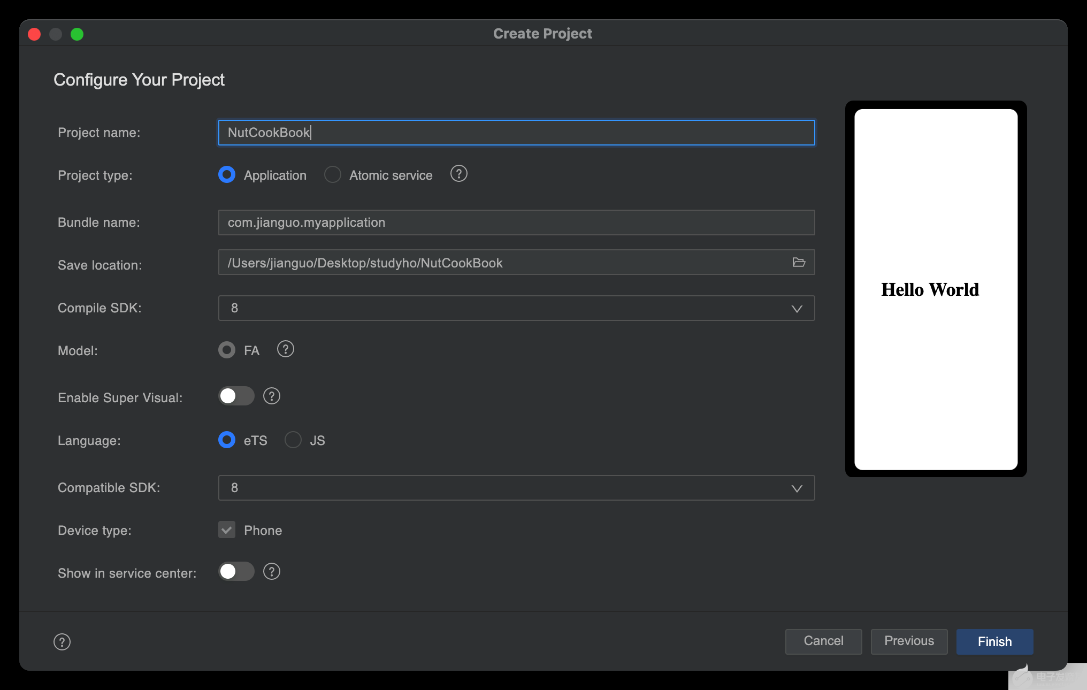Click the folder browse icon in Save location
Screen dimensions: 1087x690
799,262
